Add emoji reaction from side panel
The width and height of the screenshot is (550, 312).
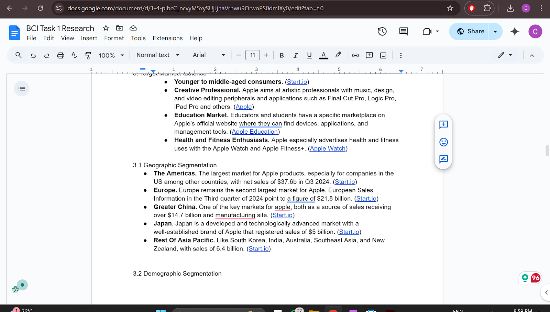(443, 142)
